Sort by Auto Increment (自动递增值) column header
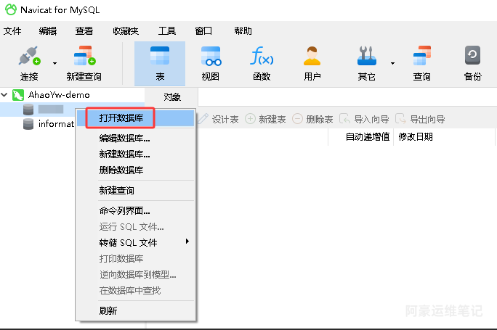 point(361,136)
